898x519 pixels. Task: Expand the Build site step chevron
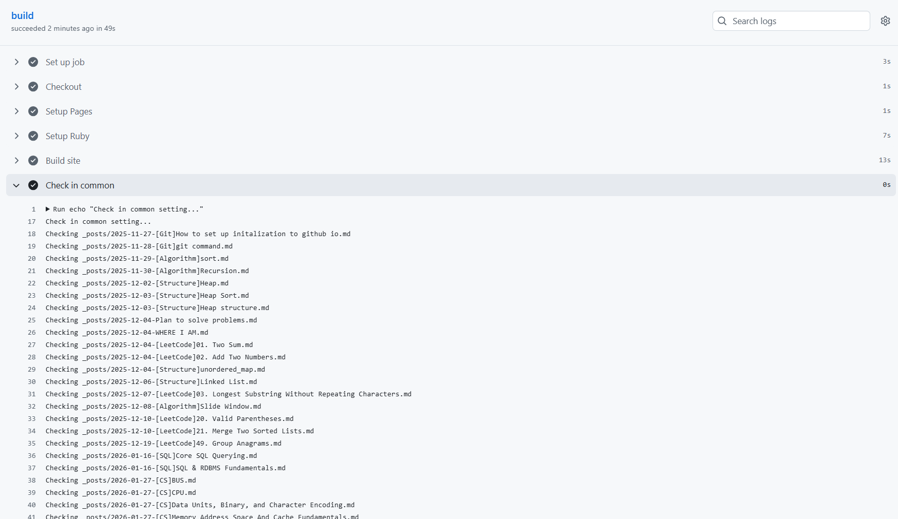[x=16, y=161]
